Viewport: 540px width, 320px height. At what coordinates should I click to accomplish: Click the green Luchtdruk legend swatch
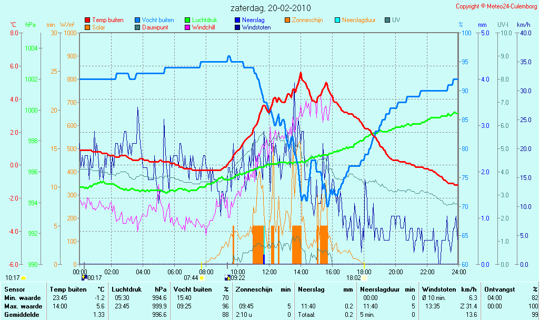point(187,21)
